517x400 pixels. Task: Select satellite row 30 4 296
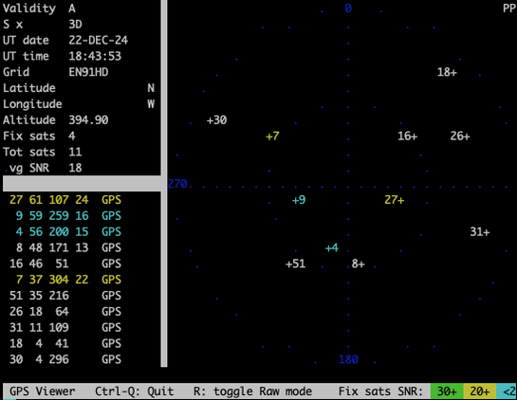point(65,359)
